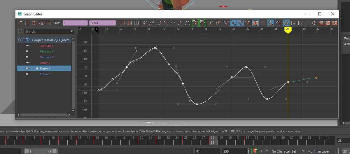Set Auto tangents on selected keys
Image resolution: width=350 pixels, height=154 pixels.
(145, 23)
